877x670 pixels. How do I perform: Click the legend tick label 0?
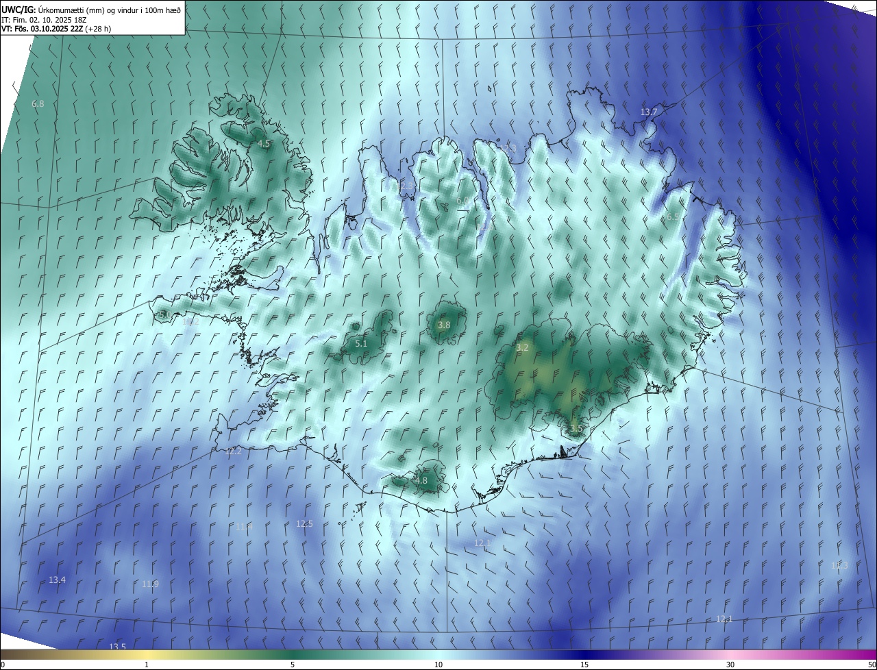(x=3, y=665)
